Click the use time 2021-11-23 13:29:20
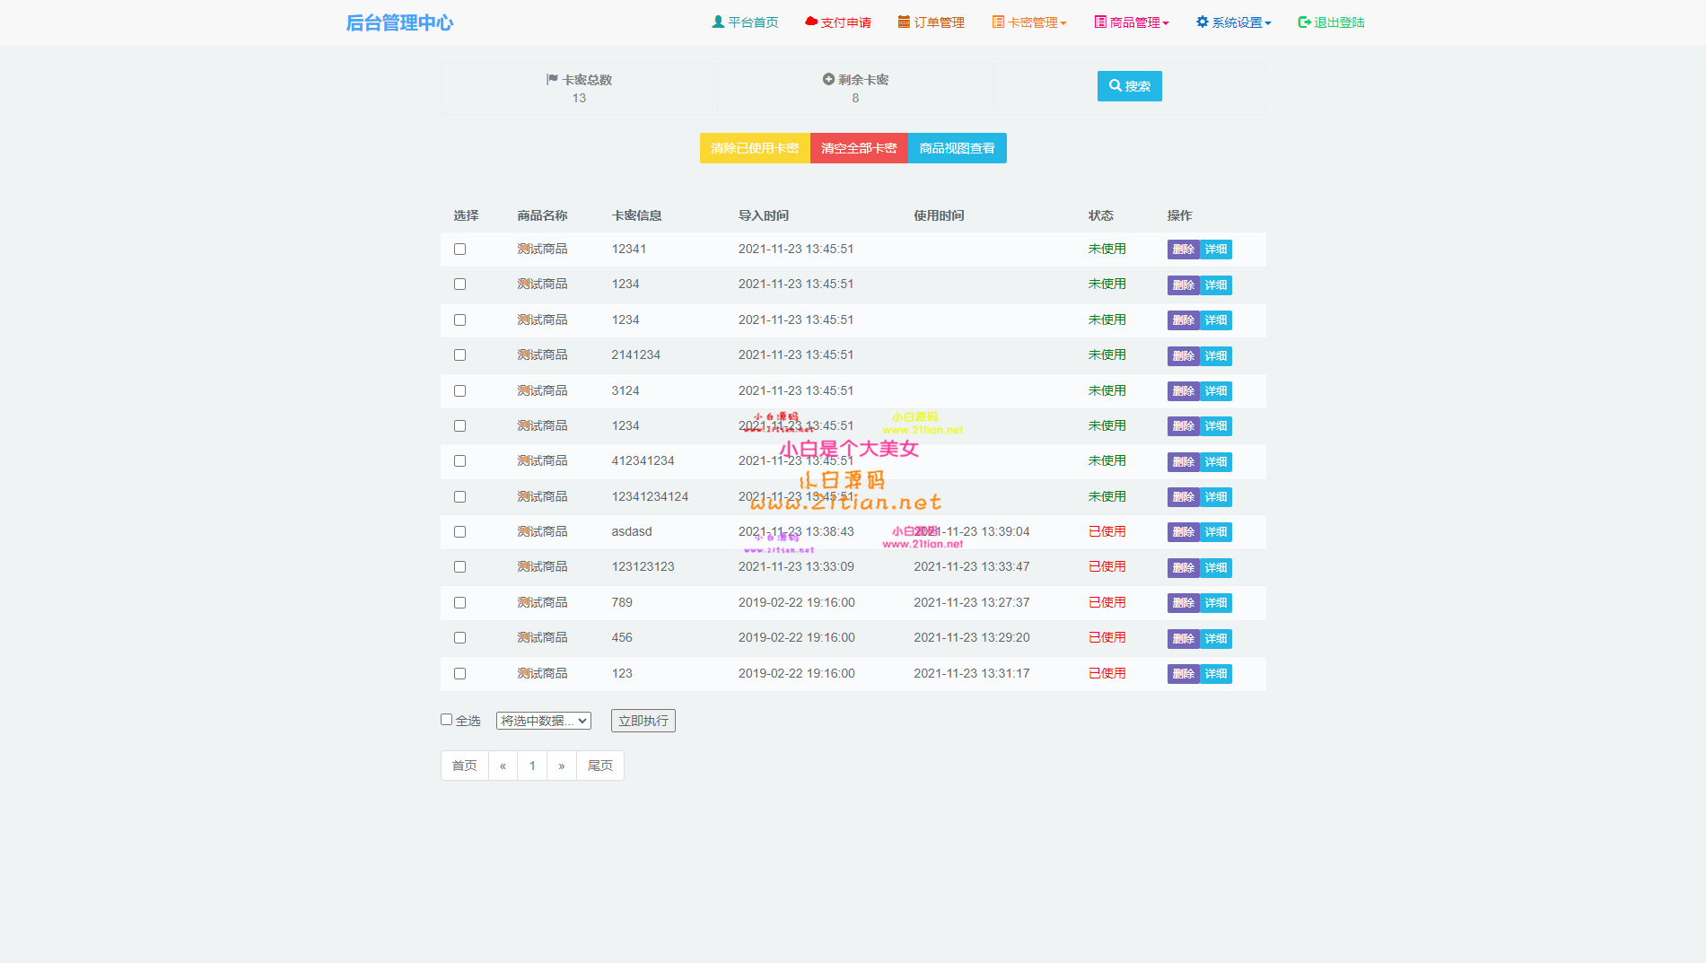This screenshot has width=1706, height=963. point(972,637)
